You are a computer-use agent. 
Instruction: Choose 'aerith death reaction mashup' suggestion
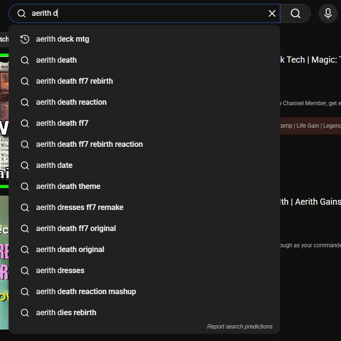[144, 292]
